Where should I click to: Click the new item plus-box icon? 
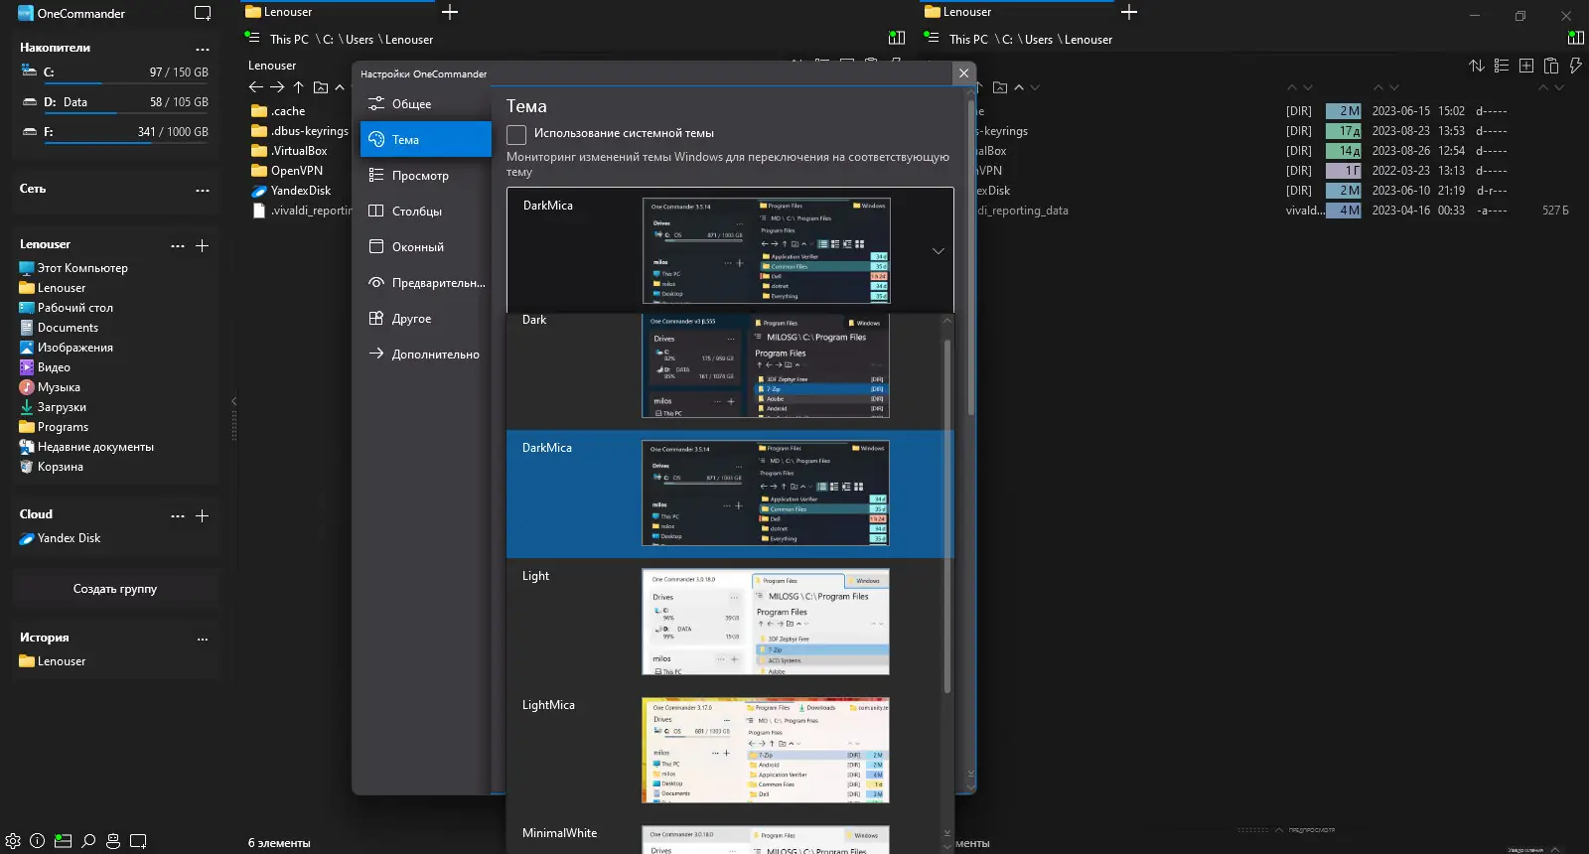(x=1526, y=66)
